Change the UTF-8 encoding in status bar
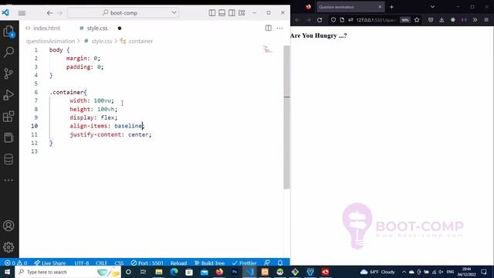 click(x=82, y=263)
